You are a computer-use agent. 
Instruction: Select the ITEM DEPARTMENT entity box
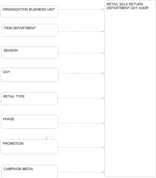click(x=30, y=30)
